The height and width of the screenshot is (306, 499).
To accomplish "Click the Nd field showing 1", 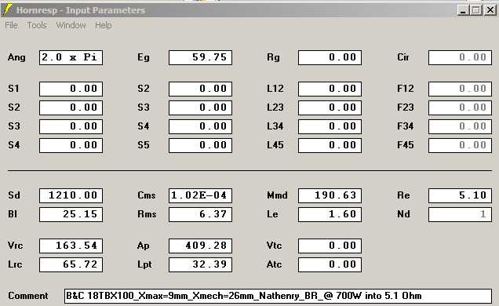I will 461,214.
